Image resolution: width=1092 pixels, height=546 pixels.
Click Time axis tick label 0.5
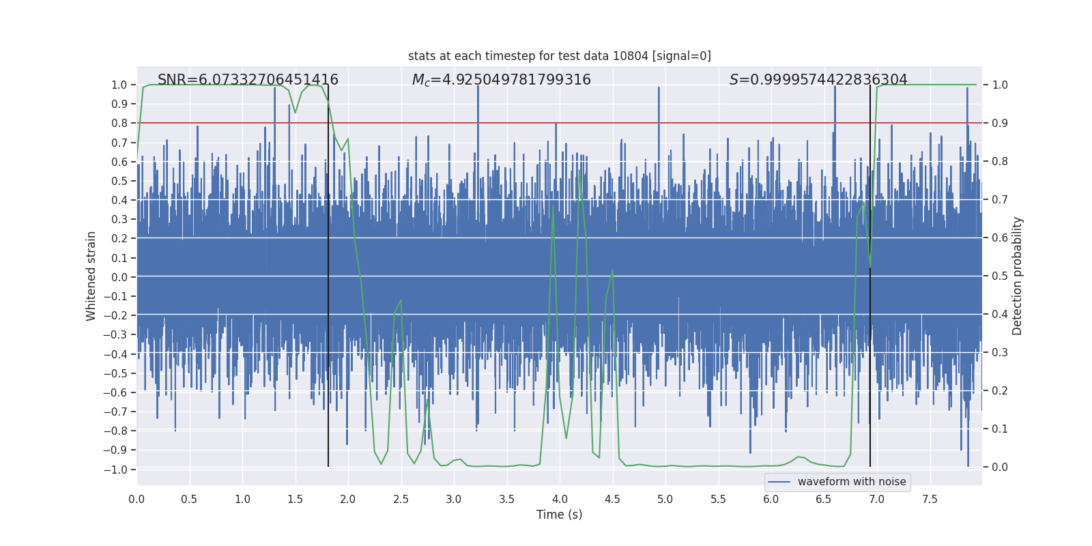pos(189,500)
